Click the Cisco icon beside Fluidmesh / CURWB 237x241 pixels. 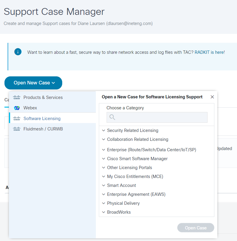[16, 129]
